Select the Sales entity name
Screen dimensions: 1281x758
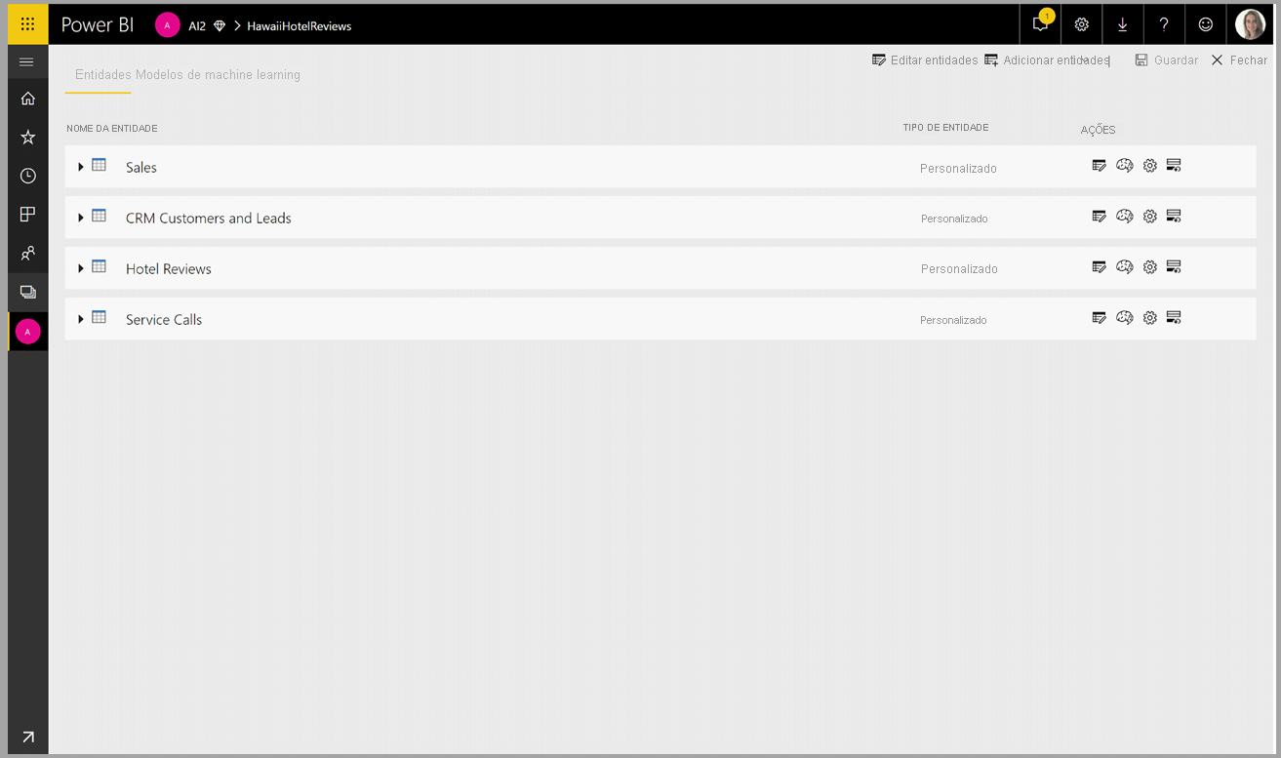click(141, 168)
